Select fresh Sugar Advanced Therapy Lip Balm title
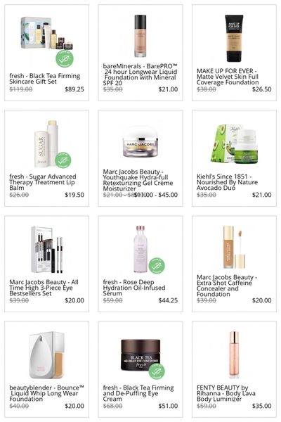Viewport: 281px width, 422px height. (43, 182)
